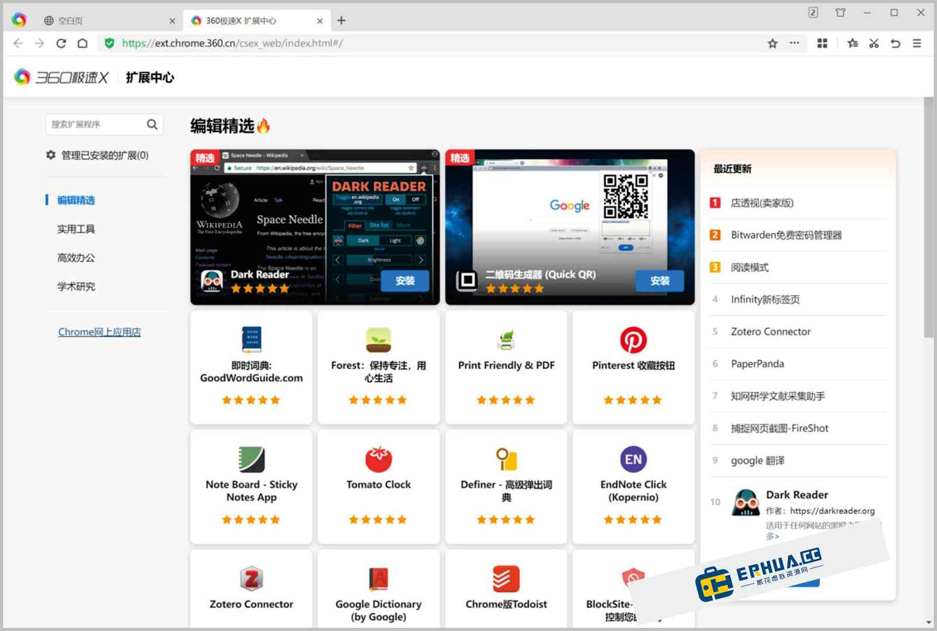The height and width of the screenshot is (631, 937).
Task: Open the Zotero Connector extension card
Action: [x=251, y=589]
